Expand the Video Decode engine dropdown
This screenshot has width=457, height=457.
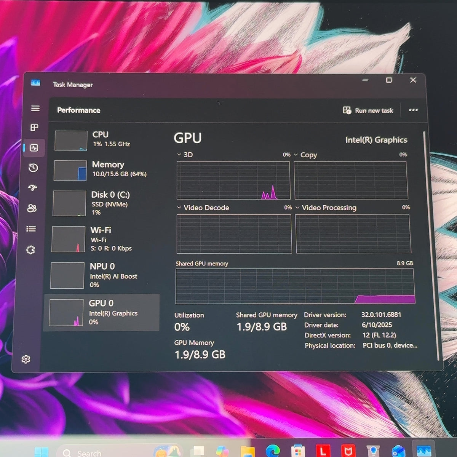[x=179, y=208]
